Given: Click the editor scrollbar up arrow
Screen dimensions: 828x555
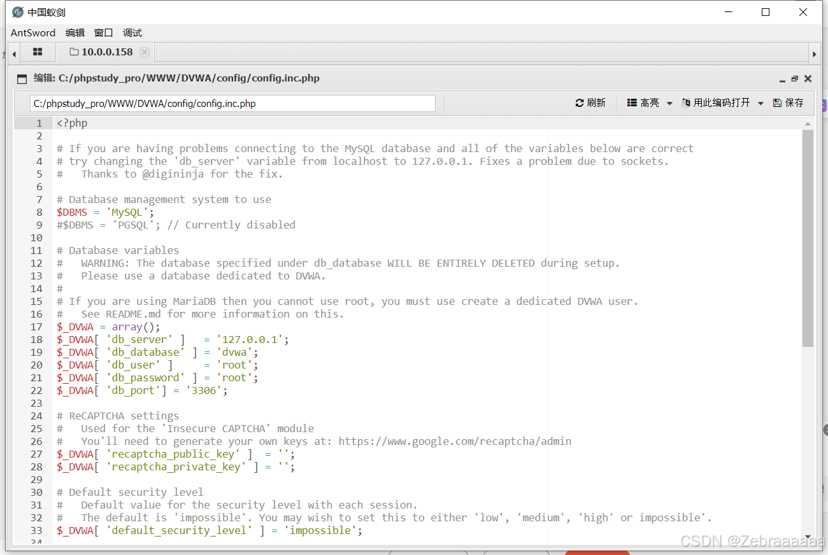Looking at the screenshot, I should pyautogui.click(x=808, y=124).
